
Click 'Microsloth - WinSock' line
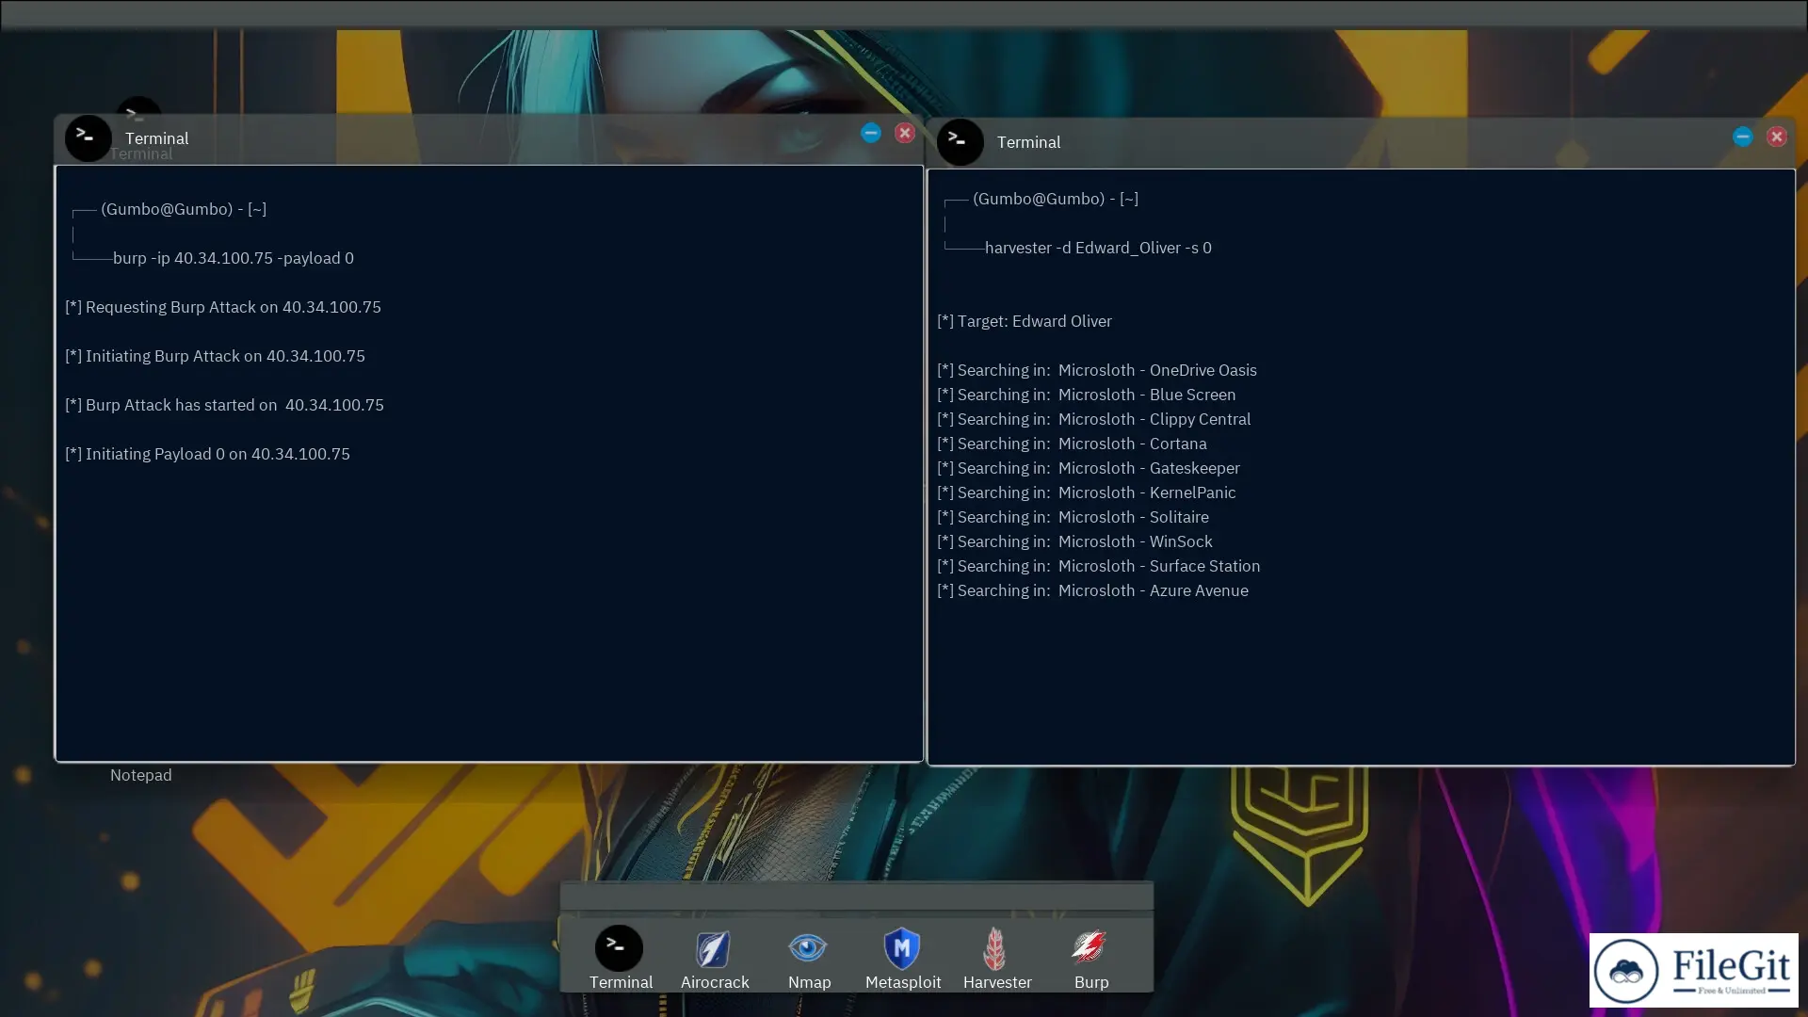[1075, 541]
